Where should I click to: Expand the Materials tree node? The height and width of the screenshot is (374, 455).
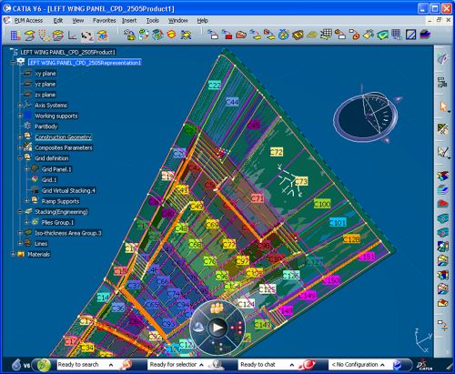click(13, 254)
